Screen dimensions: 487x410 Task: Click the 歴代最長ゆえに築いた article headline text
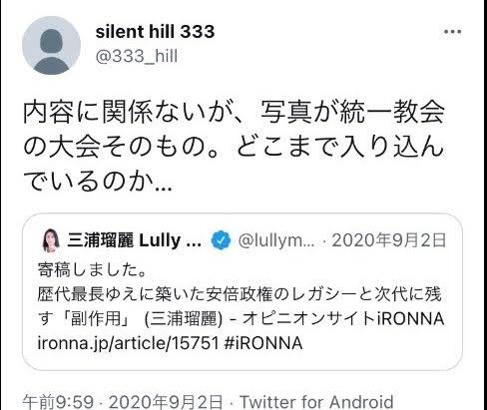[240, 294]
